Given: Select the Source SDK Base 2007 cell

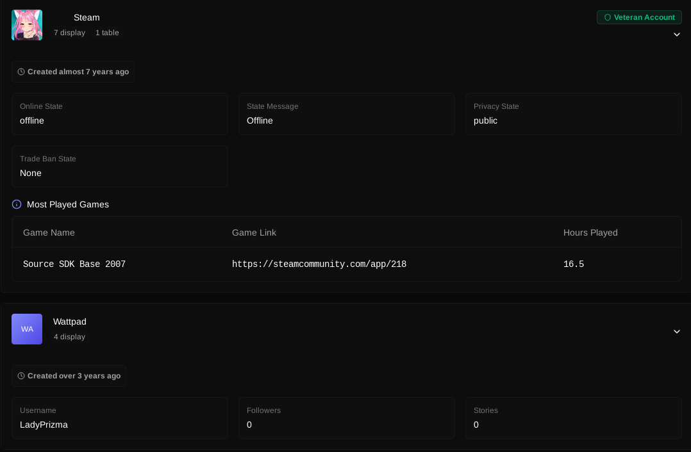Looking at the screenshot, I should coord(74,264).
